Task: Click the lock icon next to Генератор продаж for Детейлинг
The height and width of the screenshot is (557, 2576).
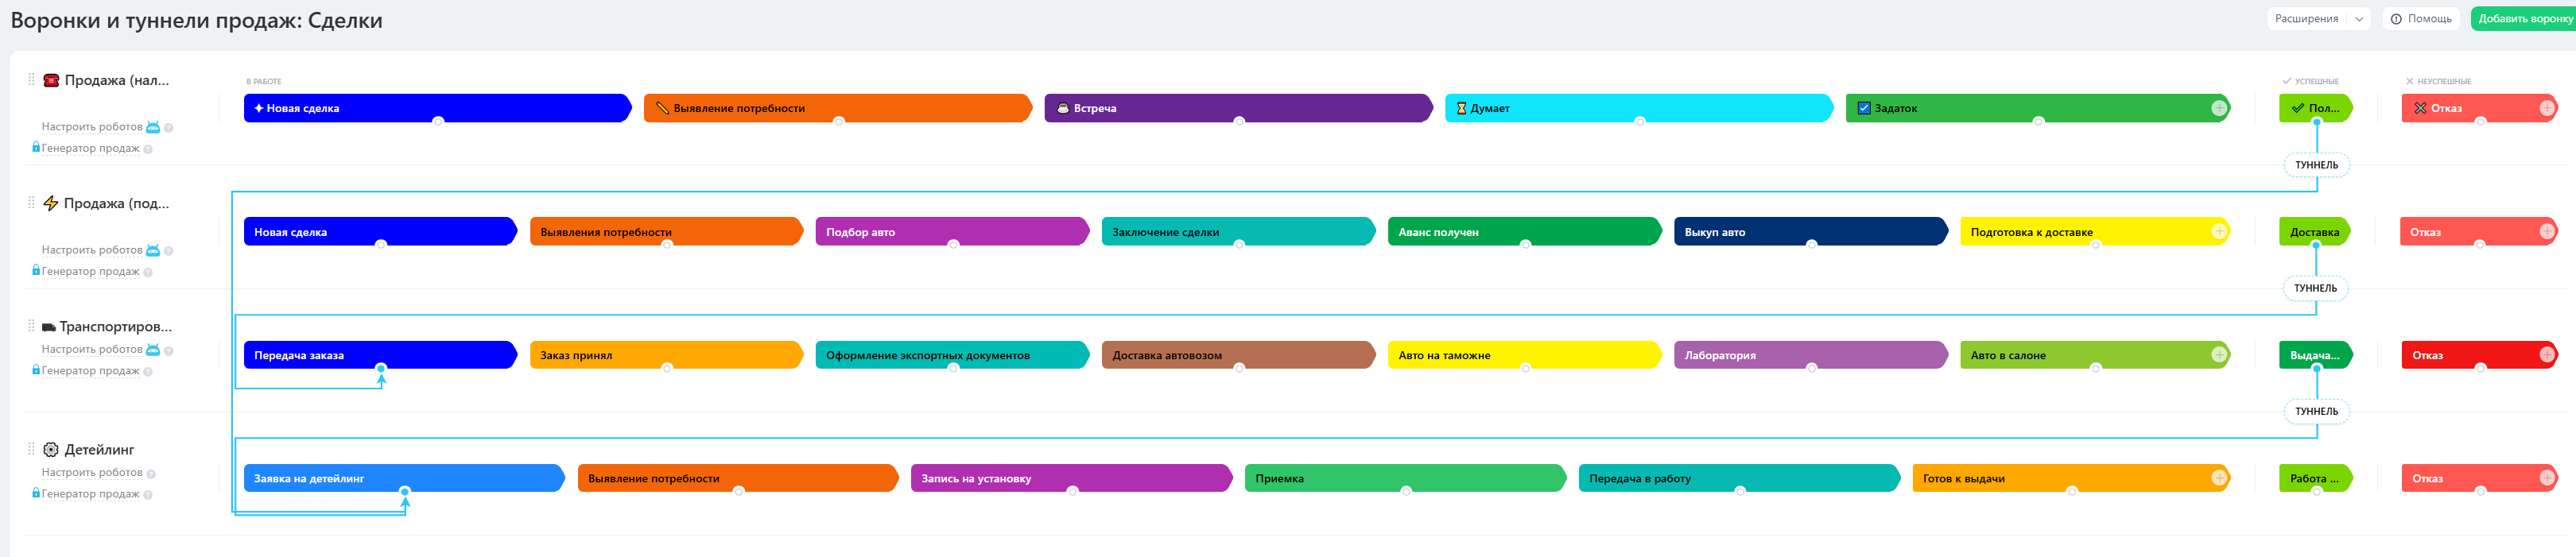Action: click(x=36, y=493)
